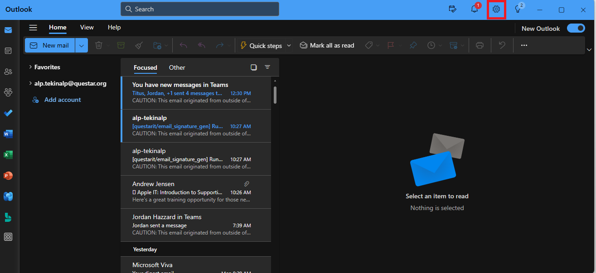Click the Categorize tag icon
The image size is (596, 273).
tap(368, 45)
